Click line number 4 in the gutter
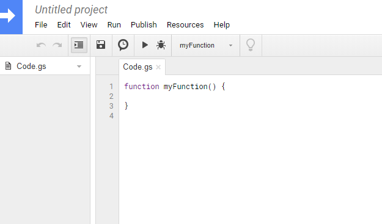Image resolution: width=382 pixels, height=224 pixels. coord(111,116)
